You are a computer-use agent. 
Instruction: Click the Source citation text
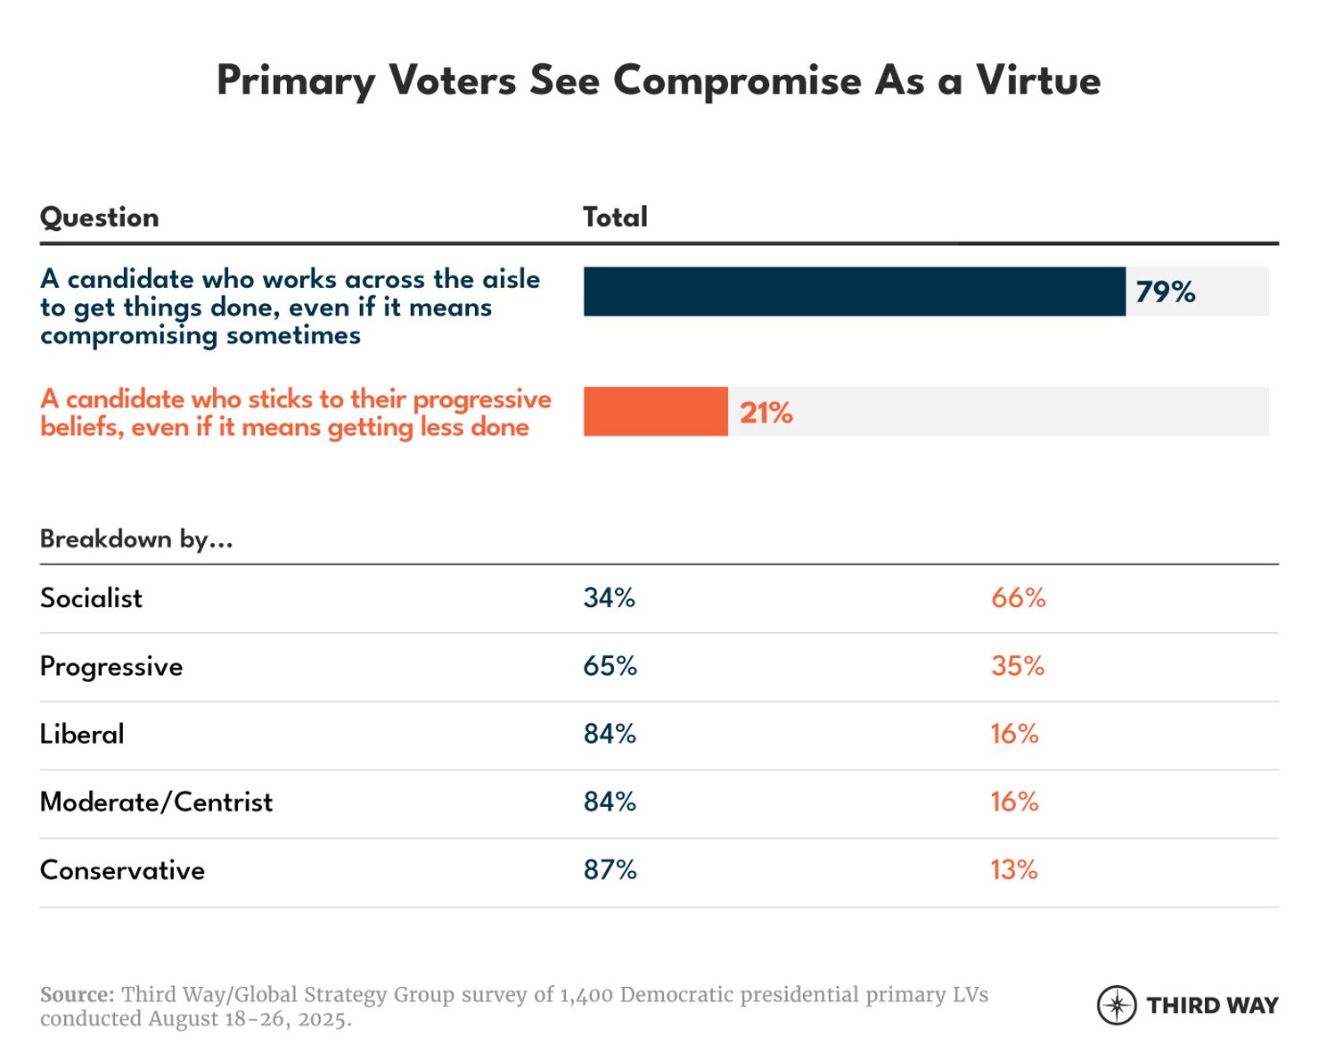pos(513,1007)
